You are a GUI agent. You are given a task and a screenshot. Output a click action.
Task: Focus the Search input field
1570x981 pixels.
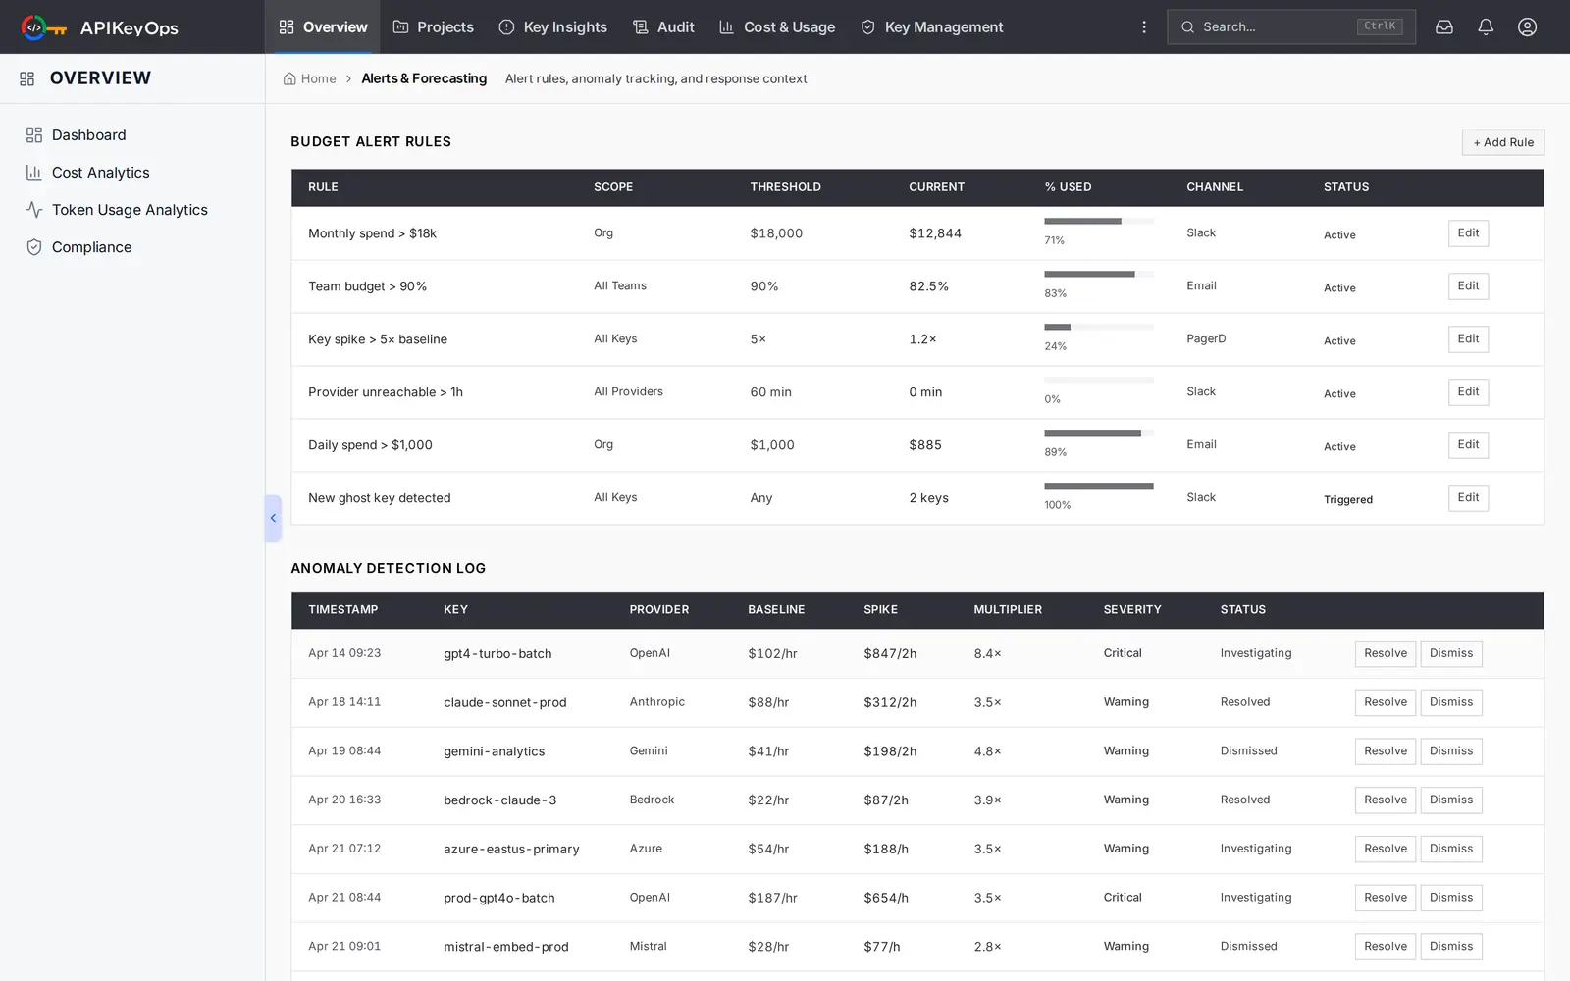pyautogui.click(x=1291, y=27)
